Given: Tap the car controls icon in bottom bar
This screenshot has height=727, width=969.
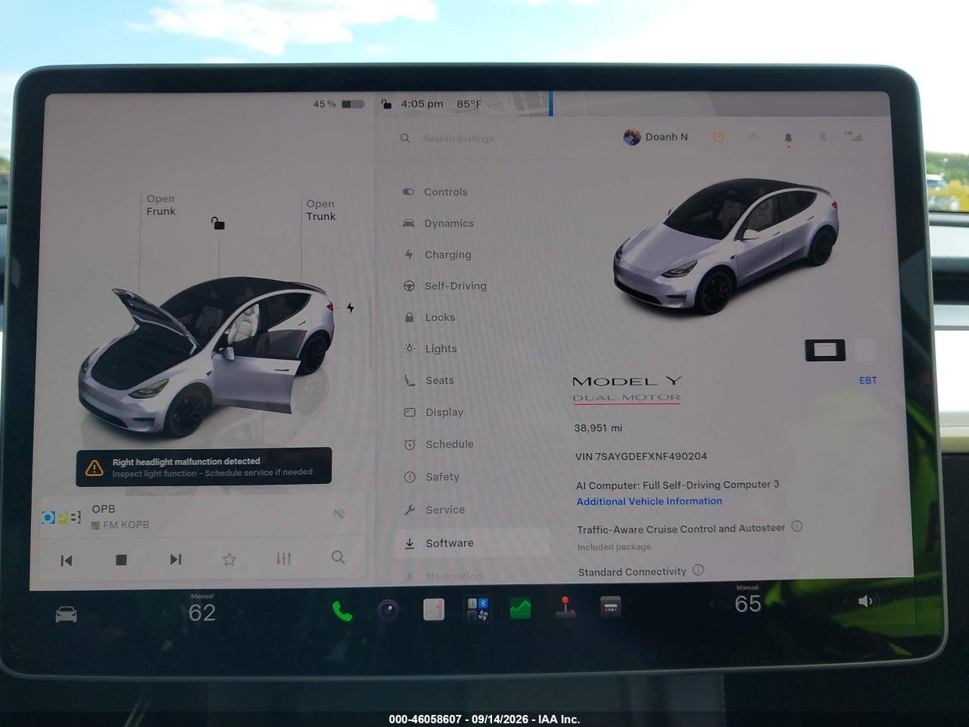Looking at the screenshot, I should 67,614.
